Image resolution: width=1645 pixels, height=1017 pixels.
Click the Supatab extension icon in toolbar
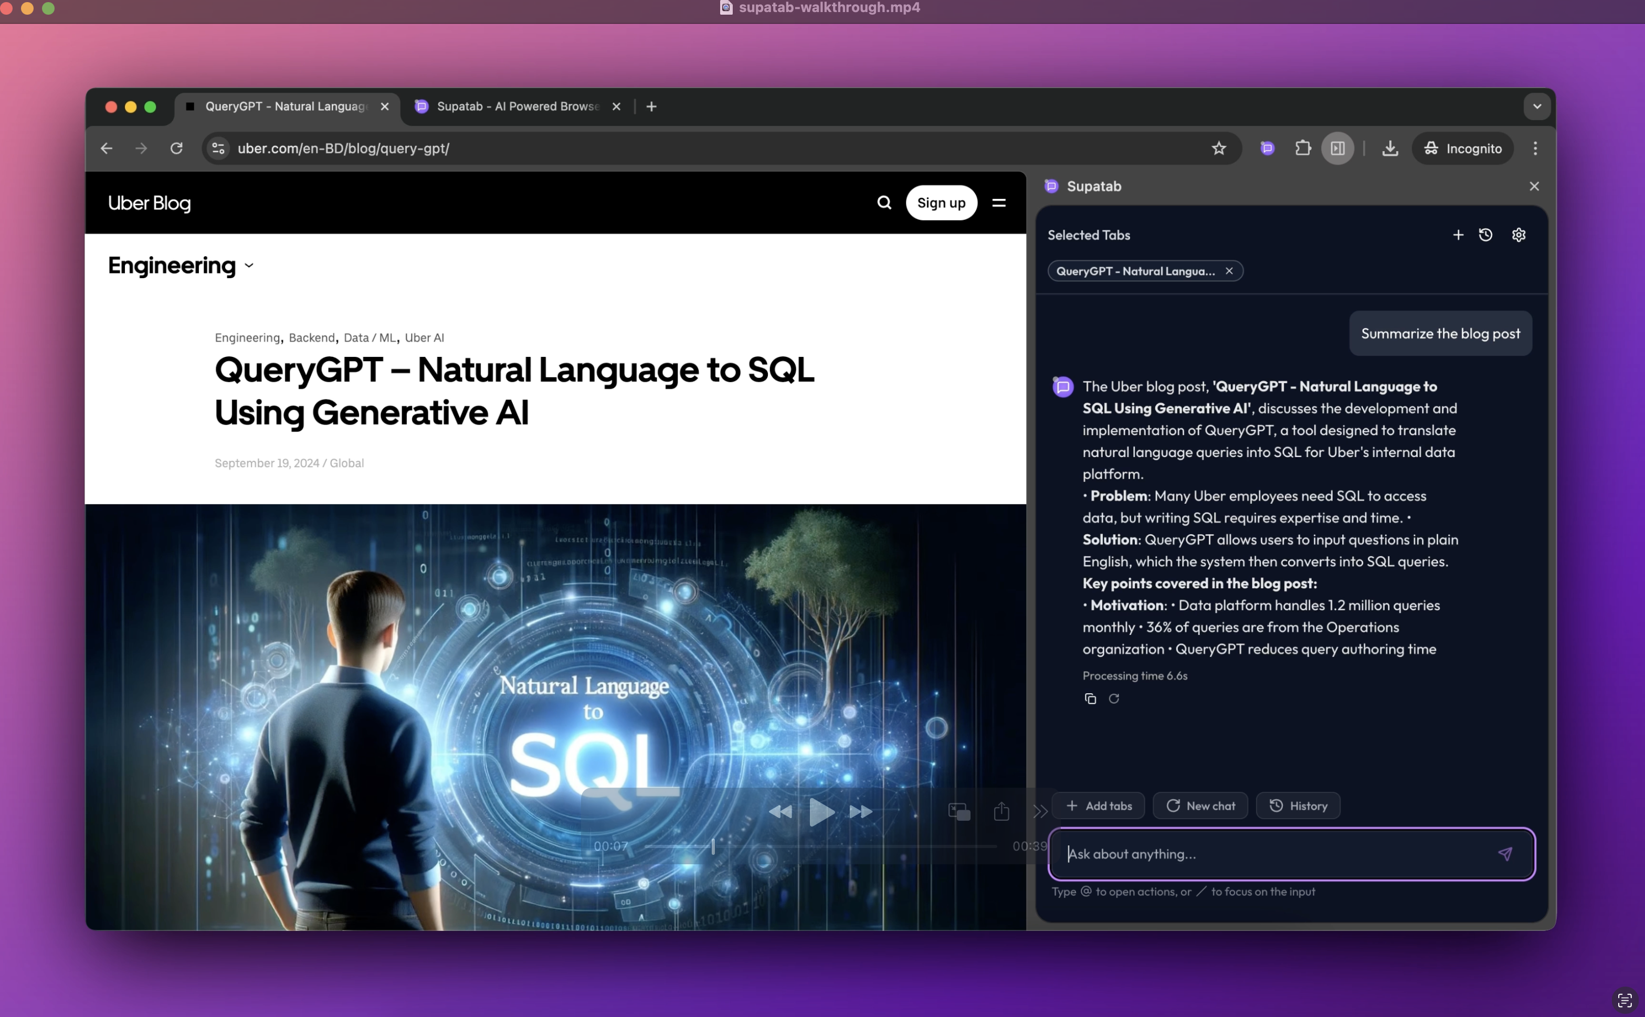1267,148
